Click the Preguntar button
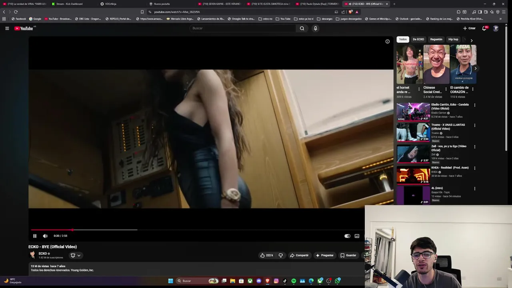Screen dimensions: 512x288 pos(324,255)
